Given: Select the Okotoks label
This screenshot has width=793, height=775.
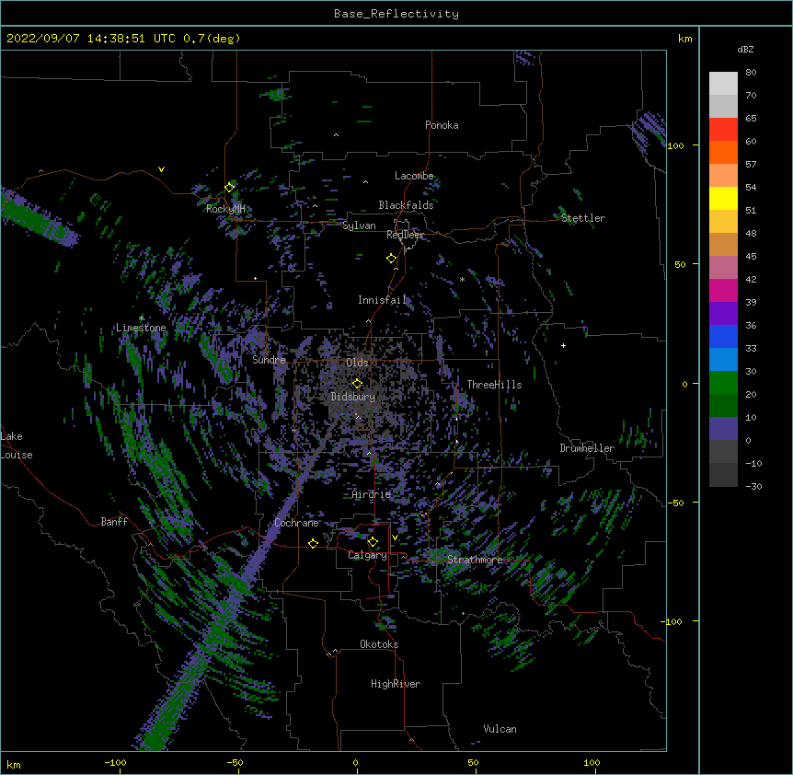Looking at the screenshot, I should tap(379, 644).
